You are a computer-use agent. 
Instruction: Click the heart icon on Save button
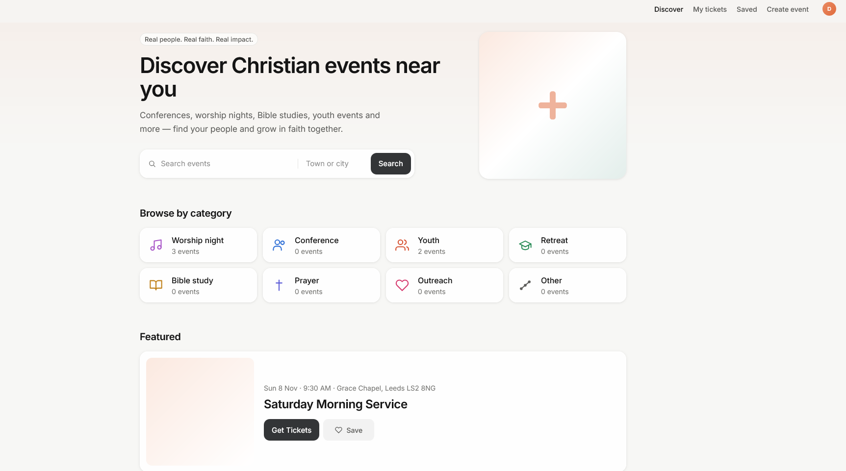[x=338, y=430]
